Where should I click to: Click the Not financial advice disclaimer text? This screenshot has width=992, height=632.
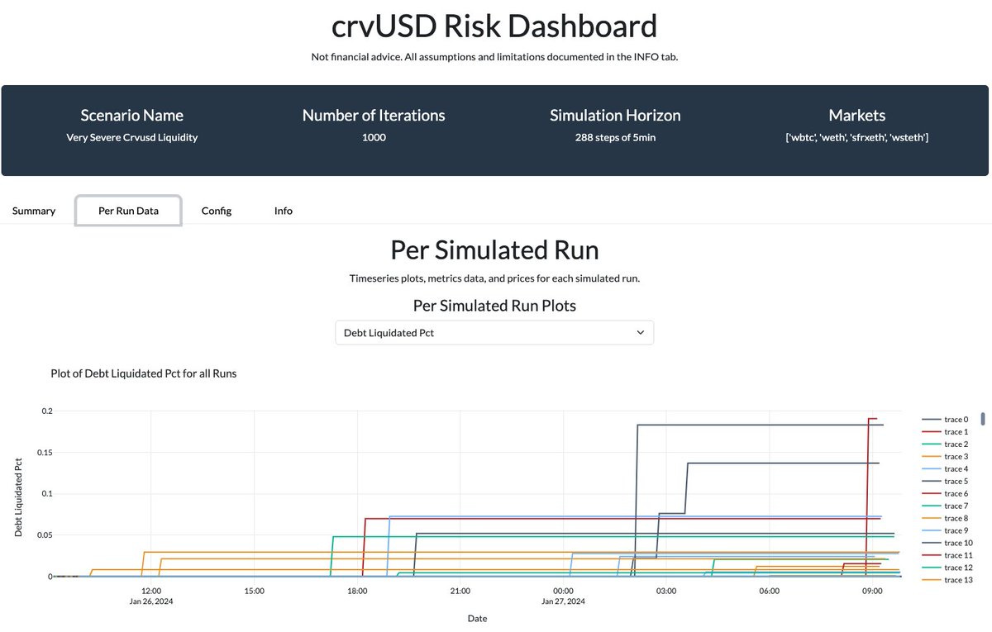494,57
